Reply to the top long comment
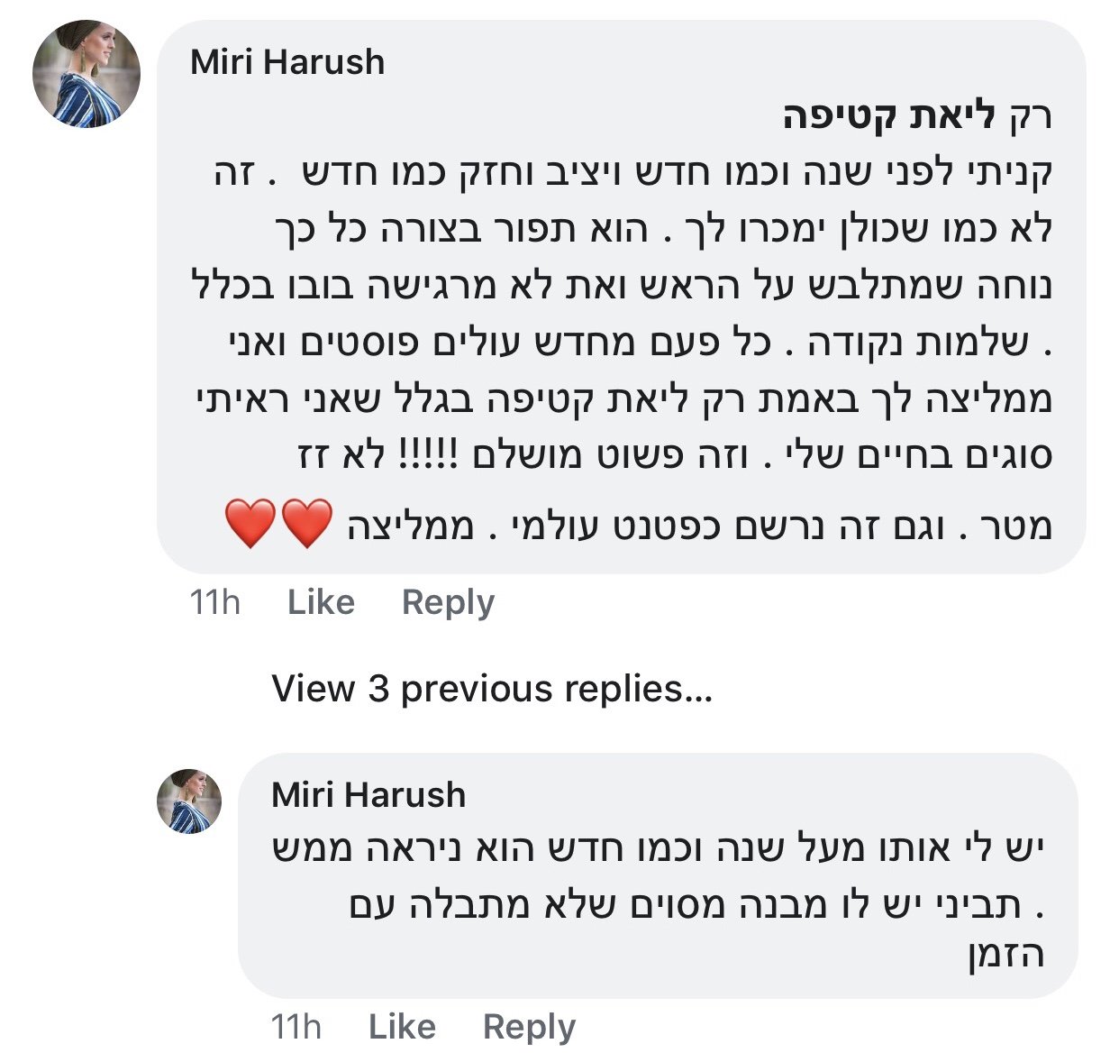This screenshot has width=1119, height=1062. point(448,602)
